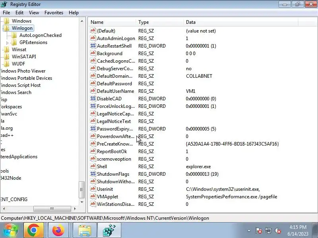Click the muted volume tray icon
318x238 pixels.
pos(277,230)
